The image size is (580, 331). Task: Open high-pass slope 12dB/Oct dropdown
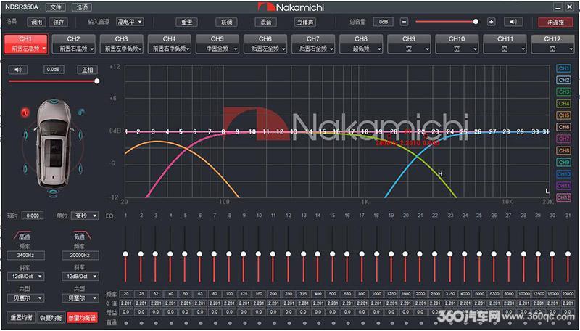[25, 277]
